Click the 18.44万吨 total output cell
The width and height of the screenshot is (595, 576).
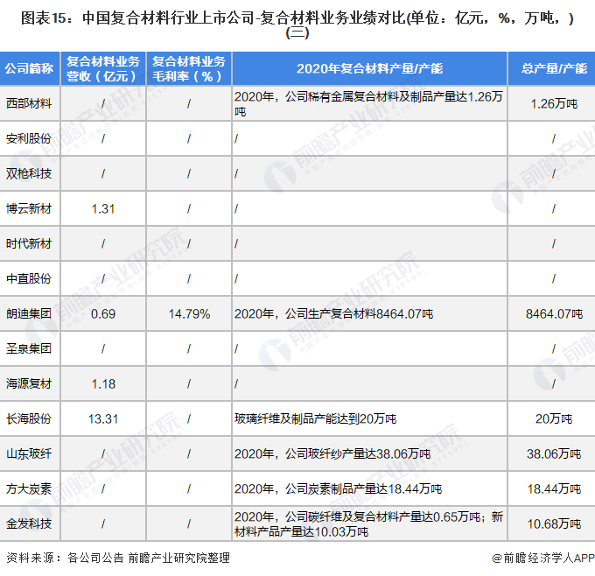pyautogui.click(x=554, y=488)
